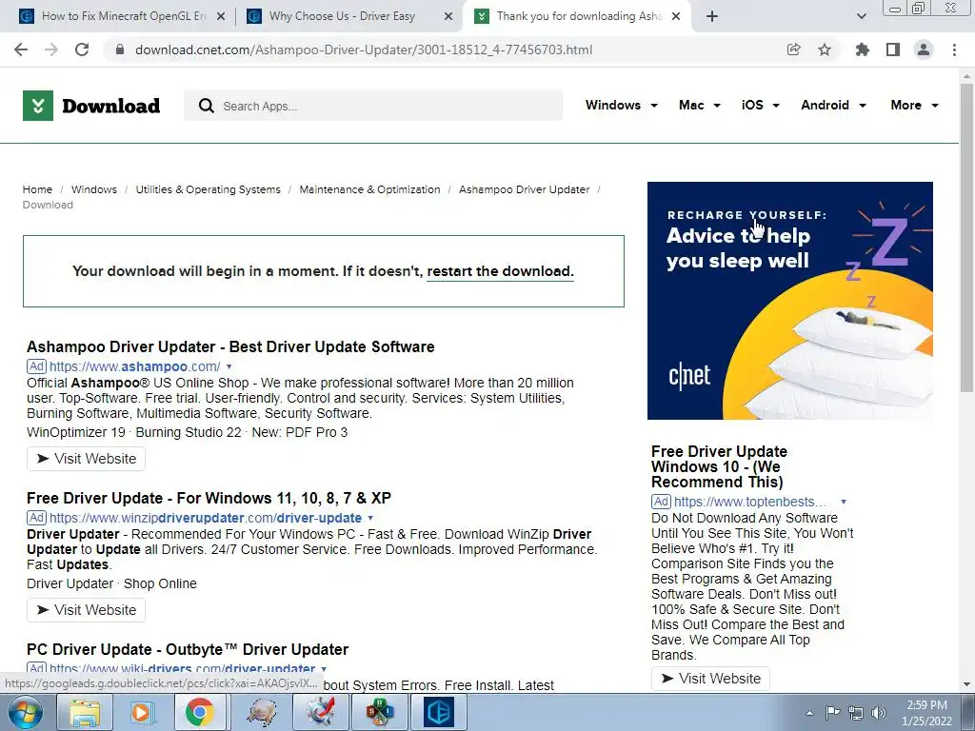Reload the current page
This screenshot has height=731, width=975.
tap(82, 49)
